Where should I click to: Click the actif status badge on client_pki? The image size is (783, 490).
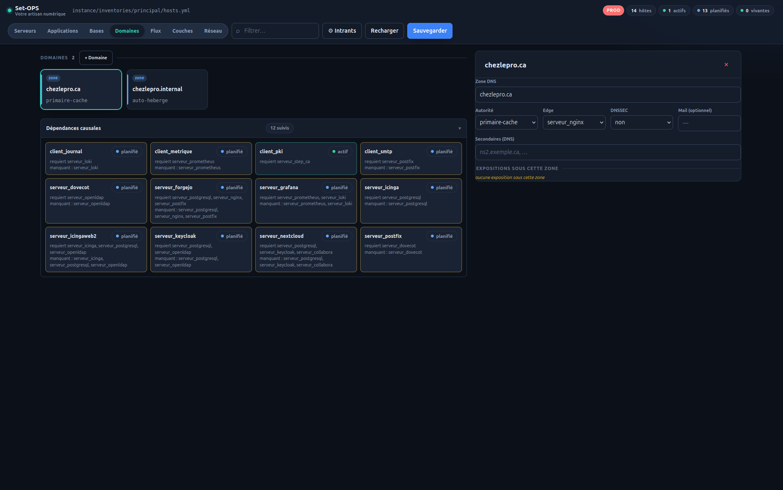[x=340, y=152]
